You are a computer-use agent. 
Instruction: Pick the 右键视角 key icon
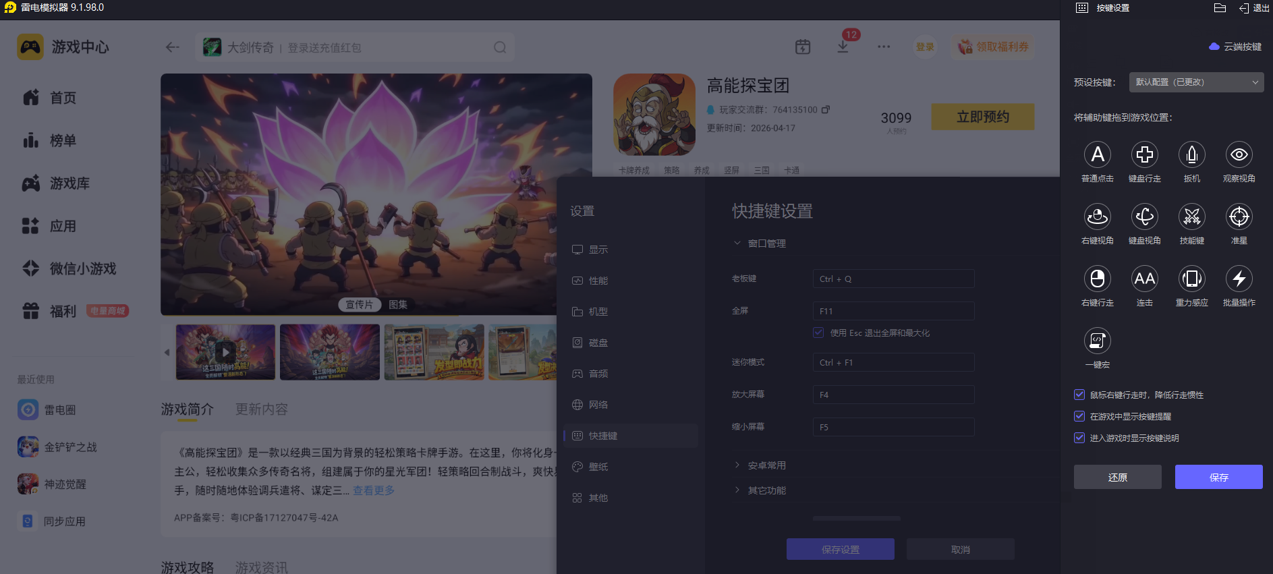coord(1098,217)
